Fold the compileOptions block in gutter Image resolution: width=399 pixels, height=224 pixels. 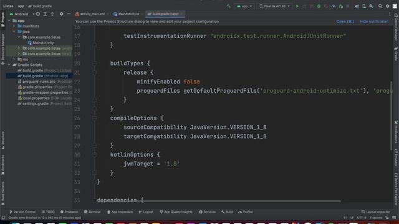[94, 118]
